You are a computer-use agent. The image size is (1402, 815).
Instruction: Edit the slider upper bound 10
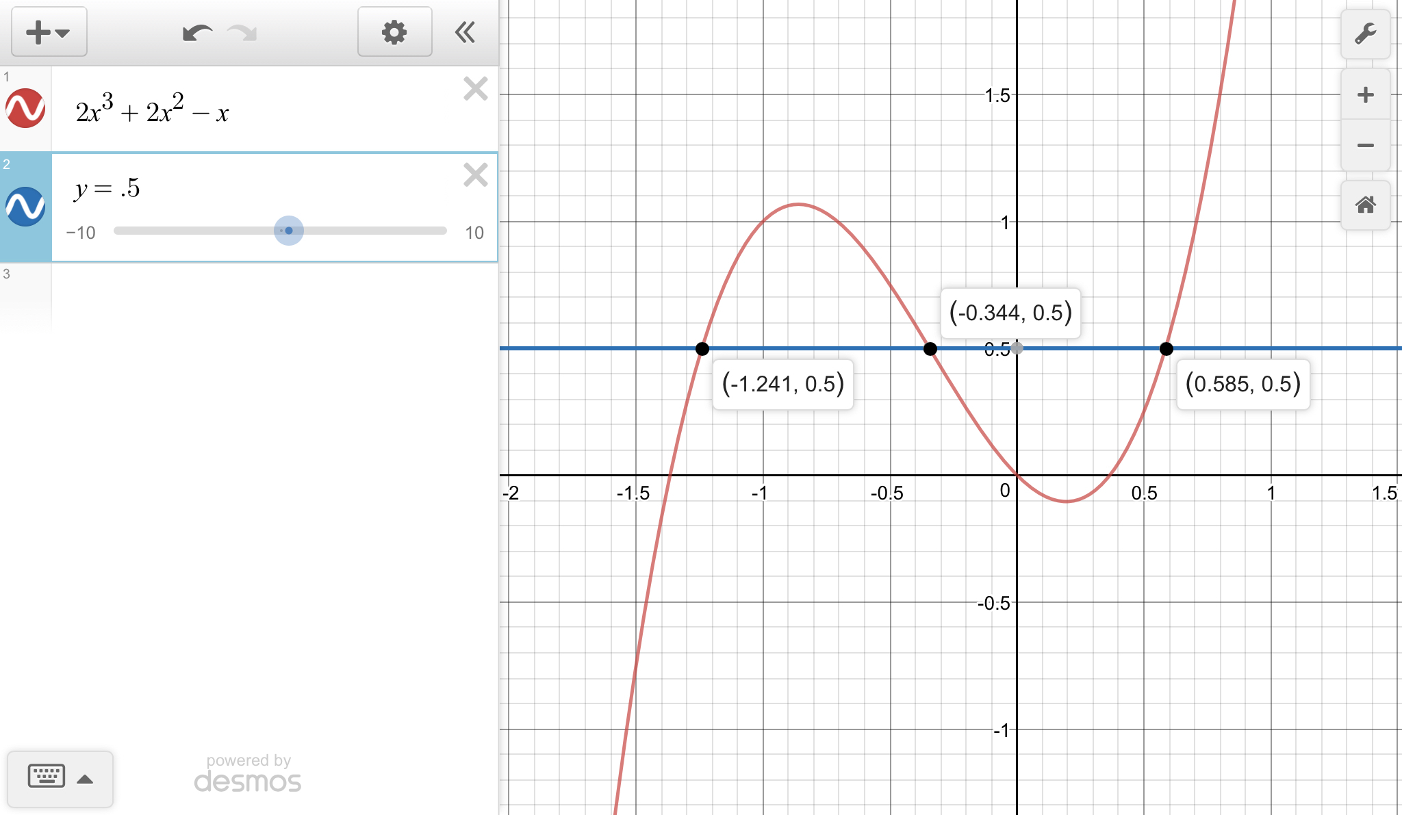474,233
